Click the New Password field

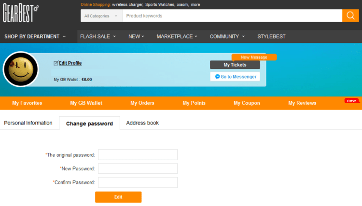point(138,168)
